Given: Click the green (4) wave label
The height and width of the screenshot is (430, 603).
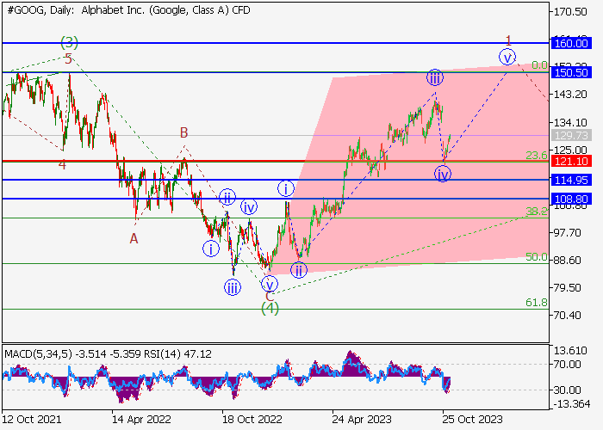Looking at the screenshot, I should point(270,308).
